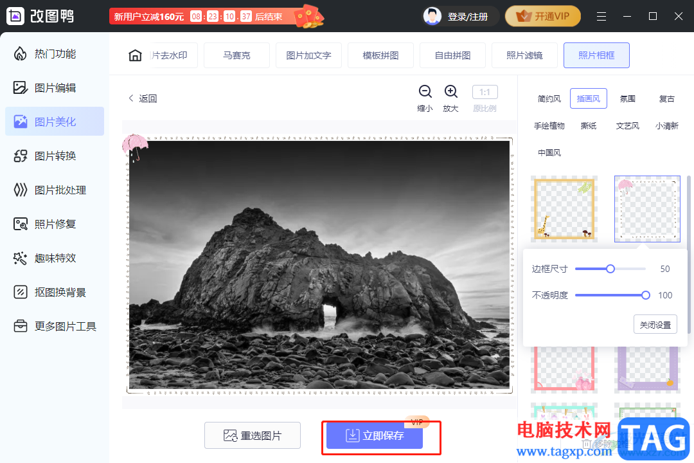Screen dimensions: 694x463
Task: Open the 热门功能 sidebar section
Action: click(55, 54)
